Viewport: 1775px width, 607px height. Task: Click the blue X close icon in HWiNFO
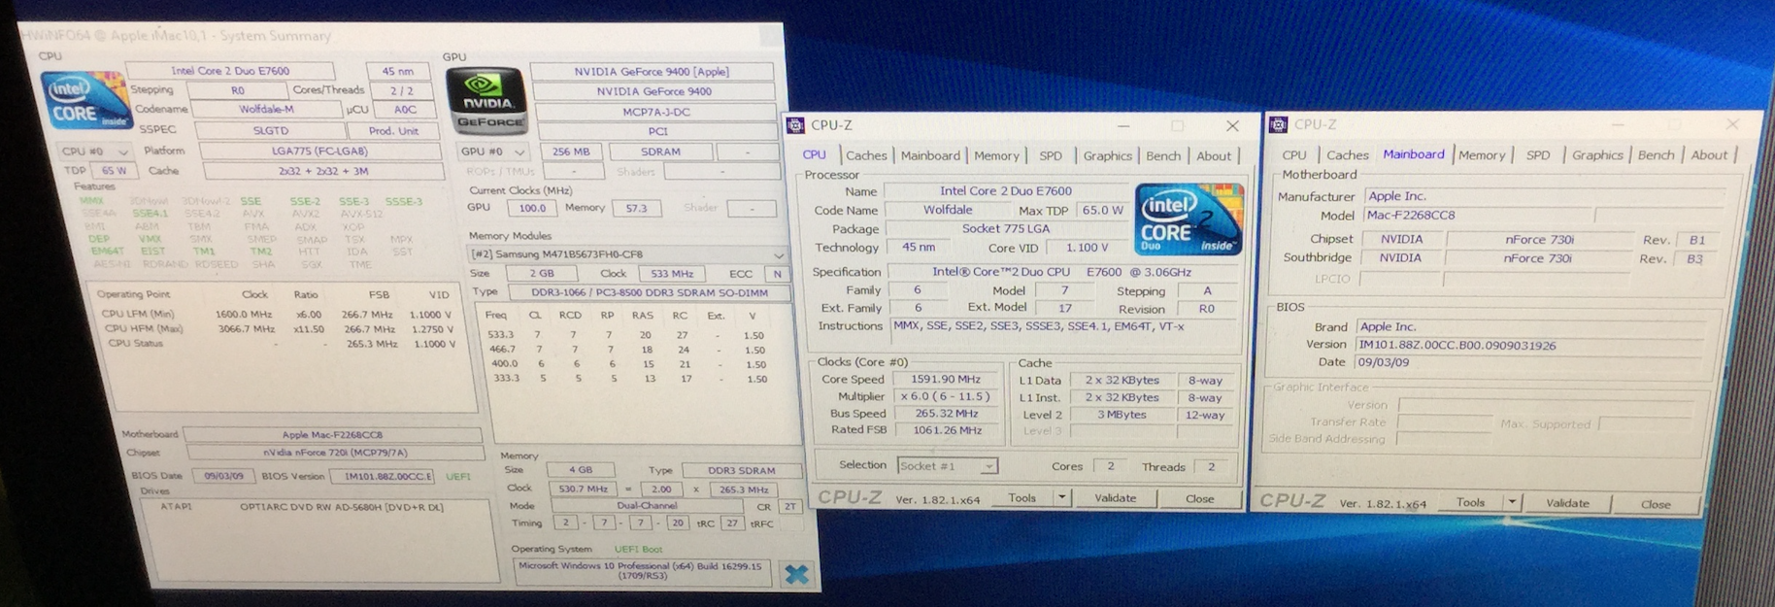(796, 574)
